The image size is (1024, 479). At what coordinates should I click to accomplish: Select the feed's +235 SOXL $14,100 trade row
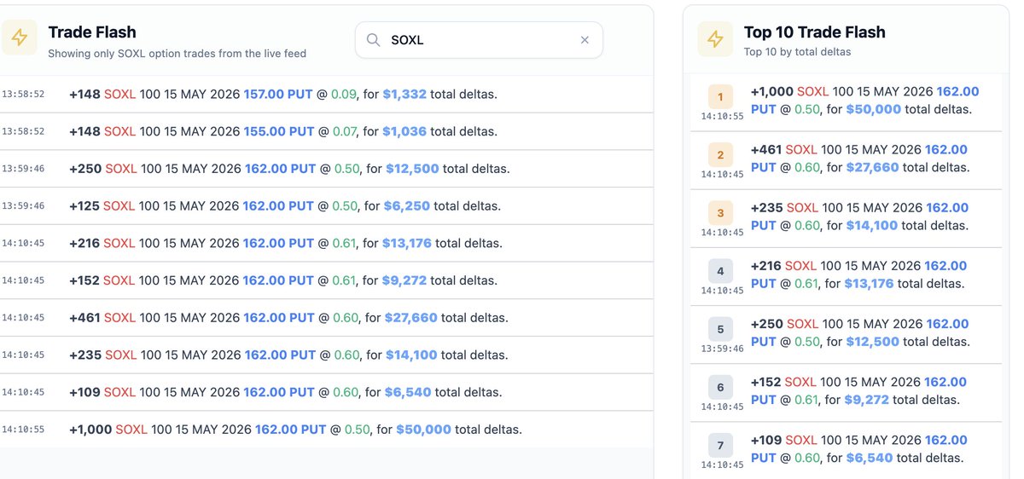(x=327, y=355)
